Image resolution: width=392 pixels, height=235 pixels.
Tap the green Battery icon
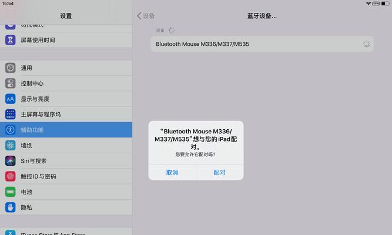coord(10,192)
